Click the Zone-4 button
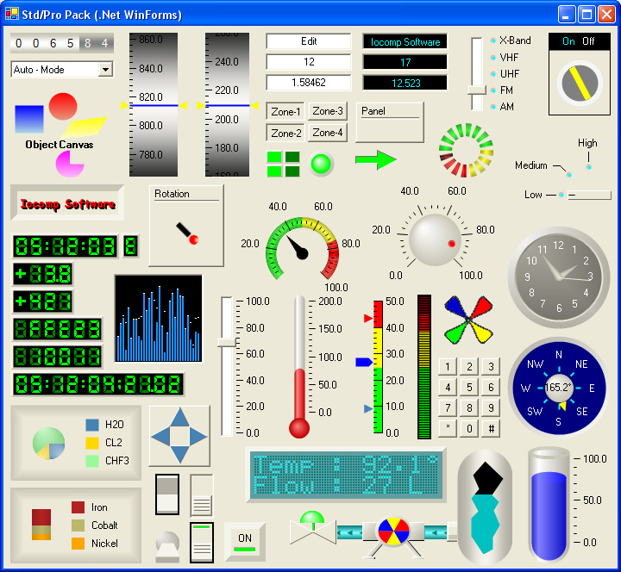This screenshot has height=572, width=621. (328, 133)
